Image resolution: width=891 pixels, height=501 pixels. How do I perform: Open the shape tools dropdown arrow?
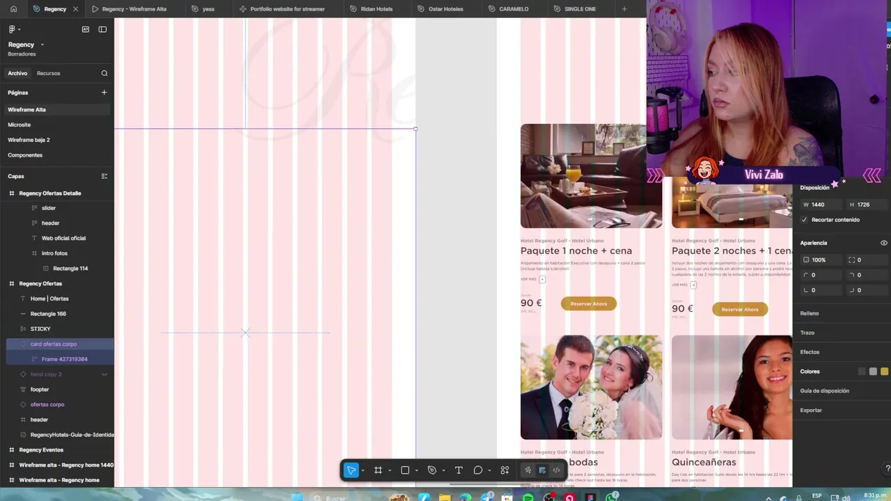pyautogui.click(x=416, y=471)
